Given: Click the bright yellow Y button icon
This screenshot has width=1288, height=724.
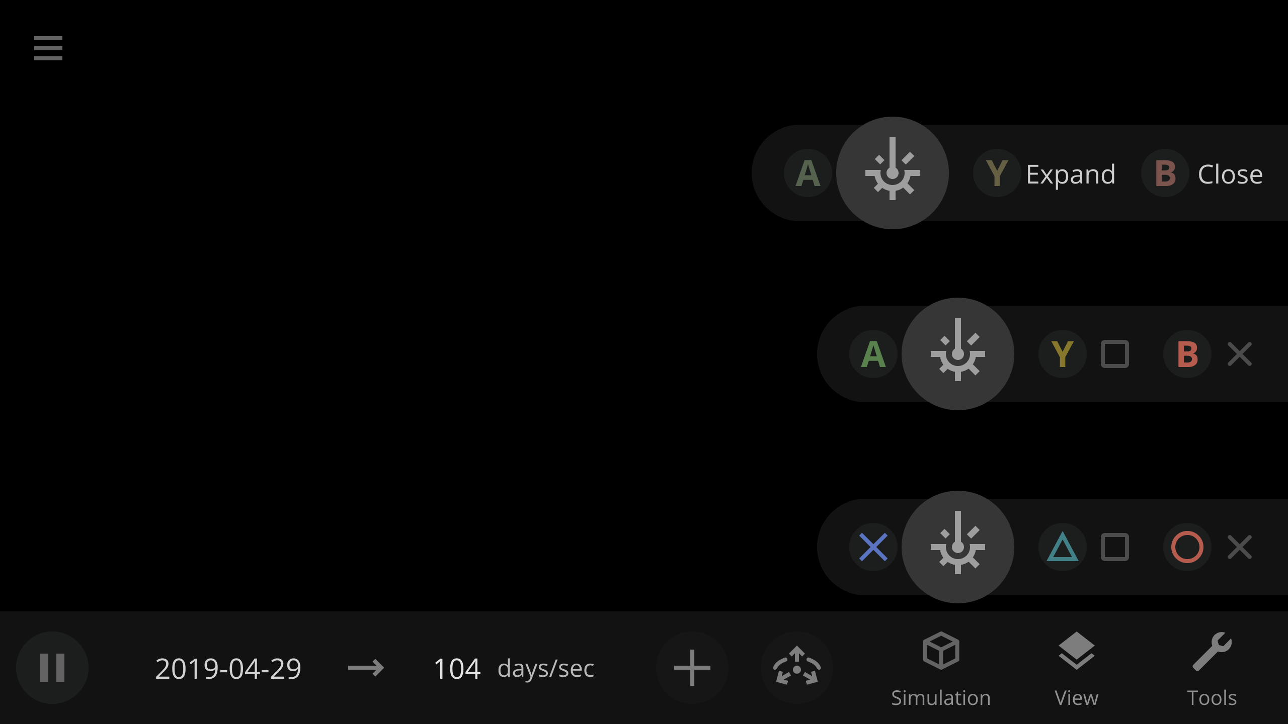Looking at the screenshot, I should (x=1063, y=354).
